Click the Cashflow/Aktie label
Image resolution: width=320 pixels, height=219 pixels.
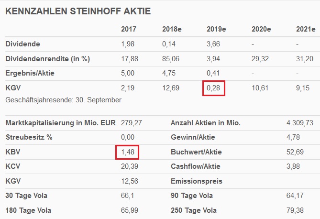(196, 167)
